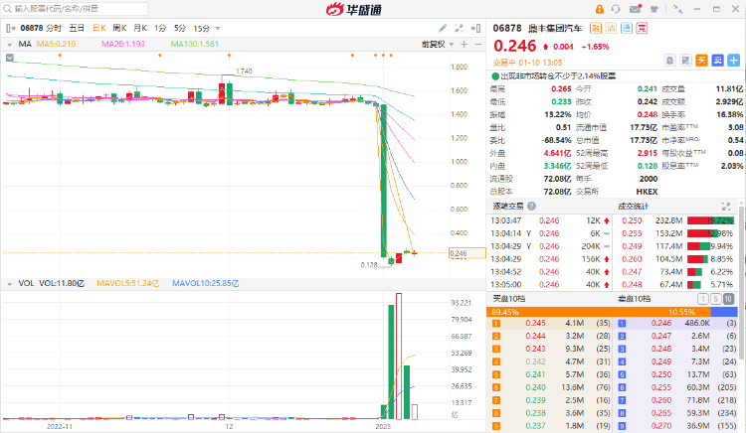
Task: Expand the 成交统计 panel icon
Action: coord(726,206)
